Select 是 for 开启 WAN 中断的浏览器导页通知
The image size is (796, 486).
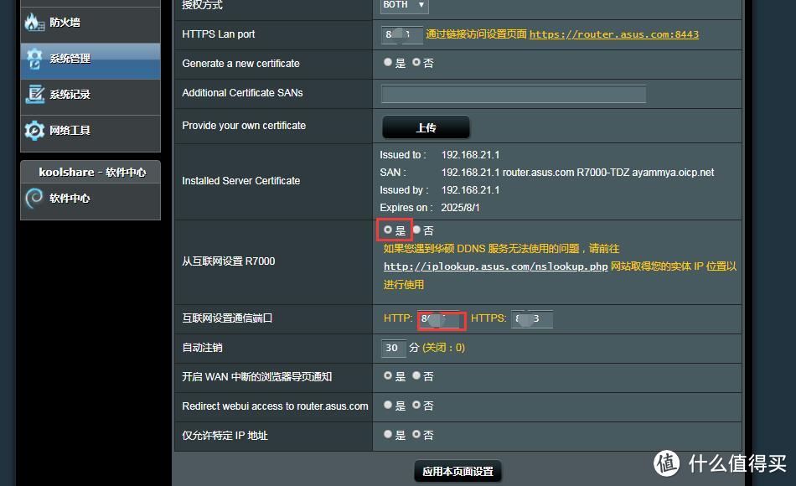tap(388, 375)
